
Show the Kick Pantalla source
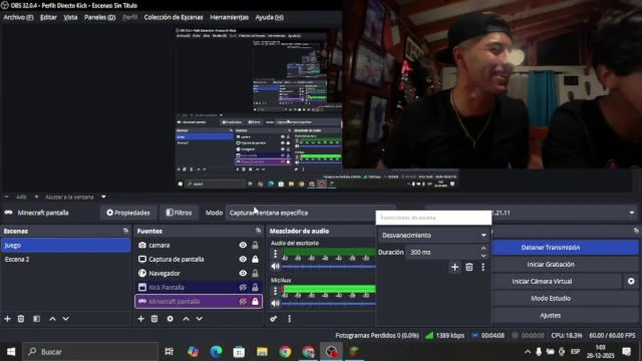[243, 287]
